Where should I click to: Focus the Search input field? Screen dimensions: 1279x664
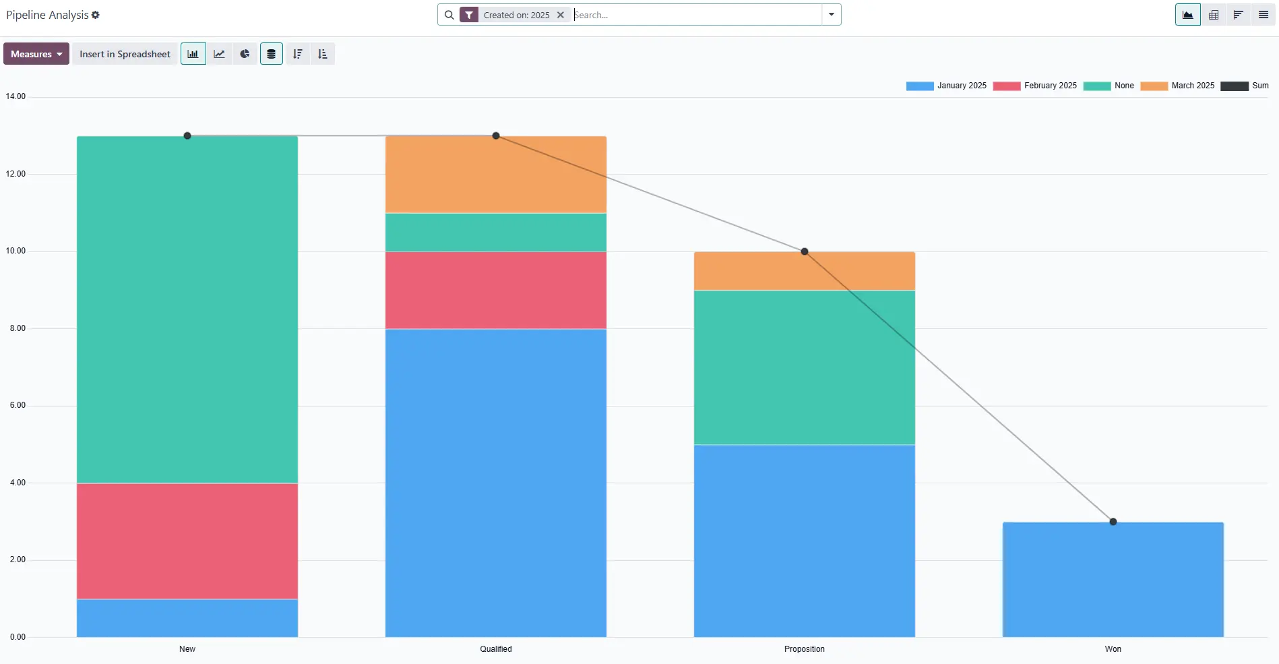pyautogui.click(x=696, y=15)
